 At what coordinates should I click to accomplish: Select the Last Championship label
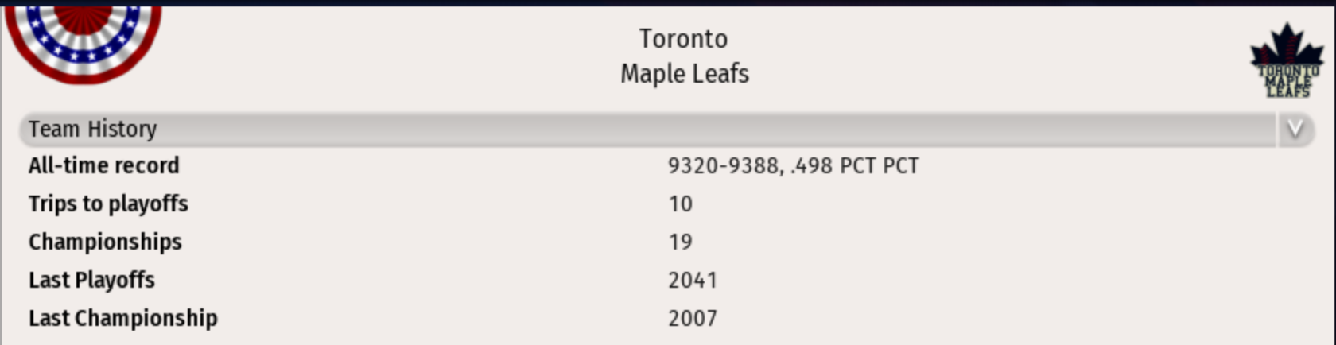pos(122,318)
